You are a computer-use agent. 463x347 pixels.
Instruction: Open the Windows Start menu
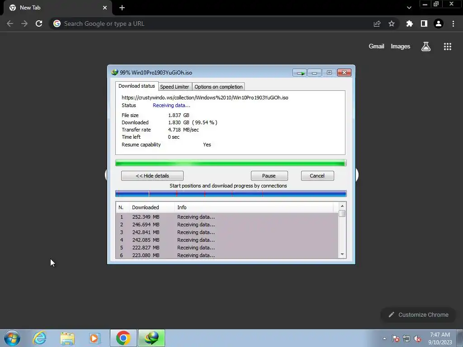click(x=12, y=338)
